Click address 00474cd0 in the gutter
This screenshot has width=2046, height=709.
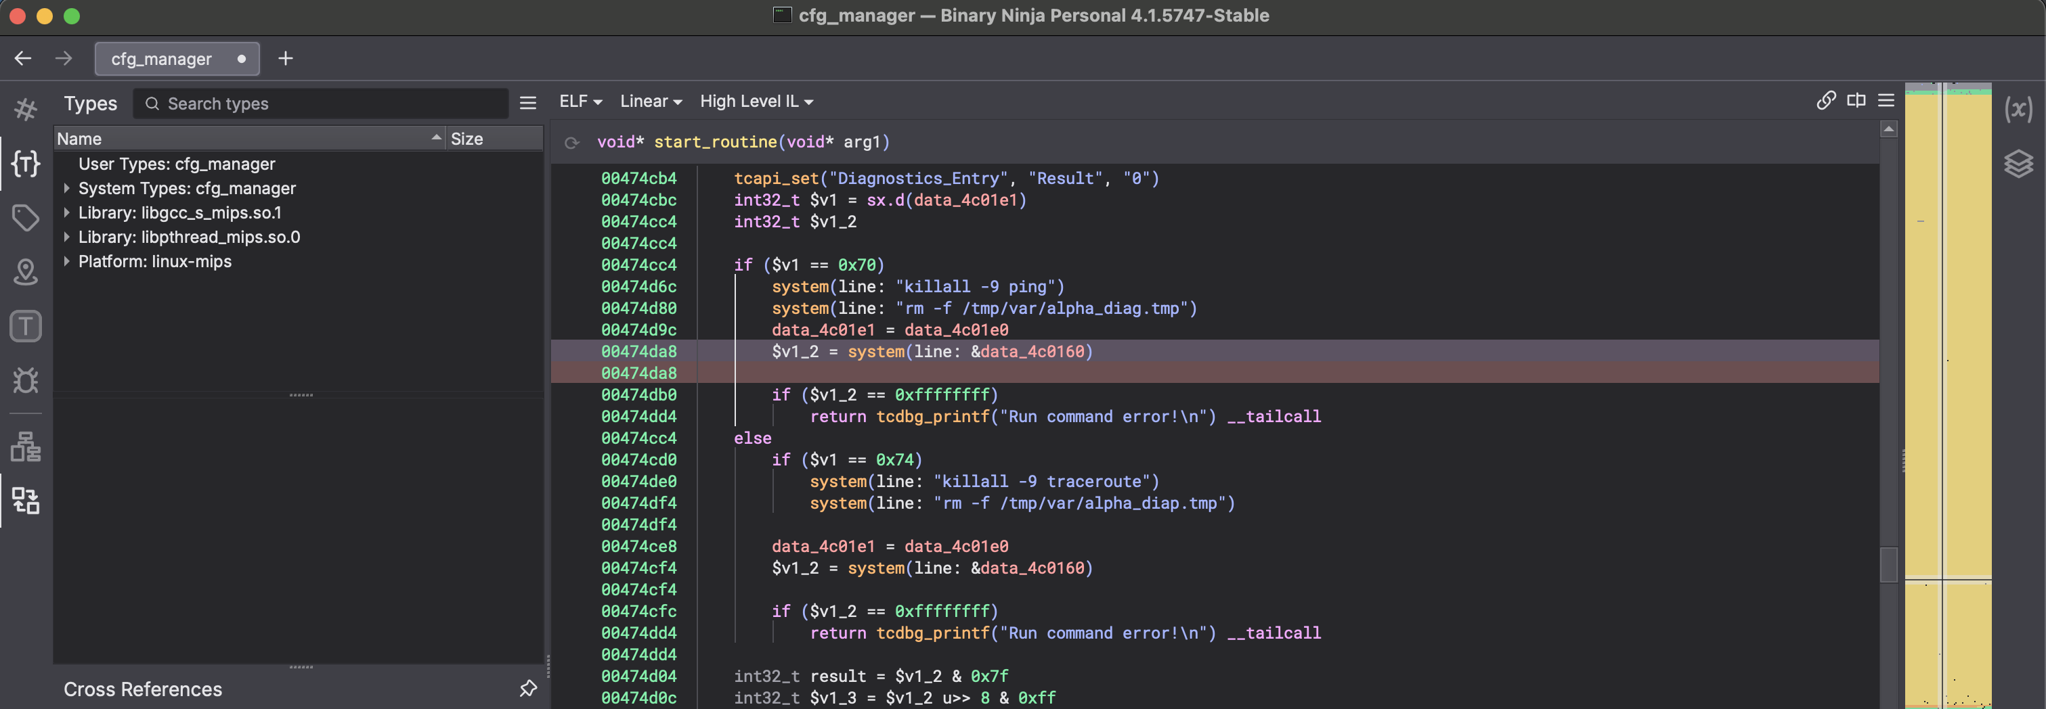tap(638, 459)
